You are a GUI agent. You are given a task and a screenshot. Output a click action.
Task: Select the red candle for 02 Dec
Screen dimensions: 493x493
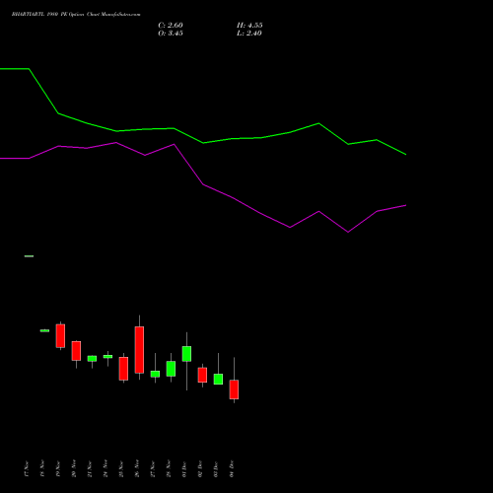coord(202,375)
